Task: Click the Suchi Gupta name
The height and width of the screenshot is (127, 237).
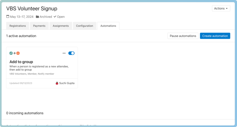Action: point(67,83)
